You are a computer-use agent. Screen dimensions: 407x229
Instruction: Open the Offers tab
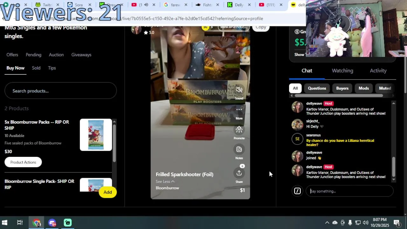pyautogui.click(x=12, y=55)
